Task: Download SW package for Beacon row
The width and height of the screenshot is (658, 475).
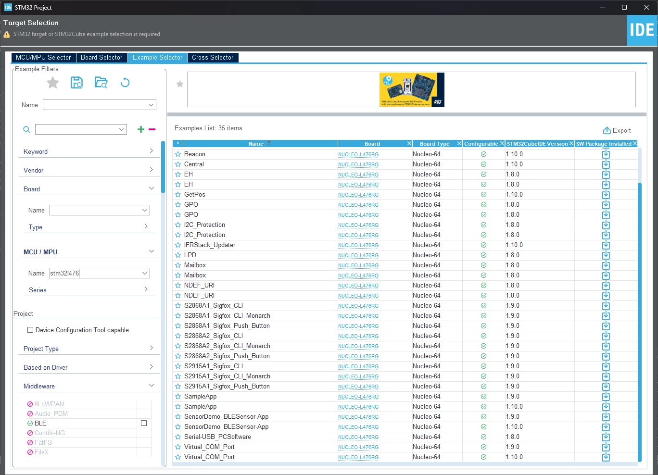Action: [606, 154]
